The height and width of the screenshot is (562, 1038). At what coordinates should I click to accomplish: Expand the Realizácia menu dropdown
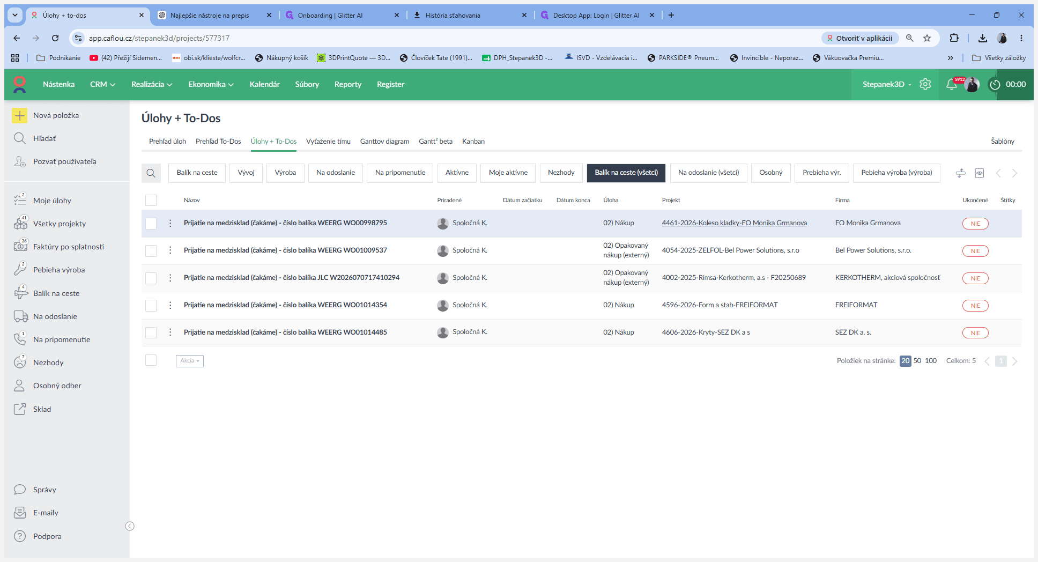[x=152, y=84]
